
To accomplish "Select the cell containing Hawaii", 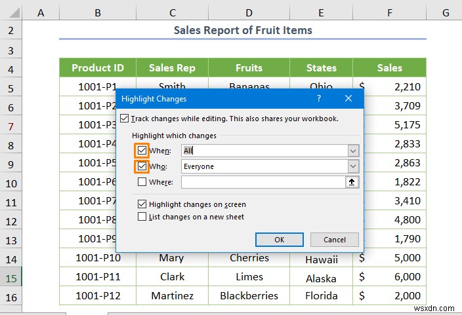I will pyautogui.click(x=321, y=259).
